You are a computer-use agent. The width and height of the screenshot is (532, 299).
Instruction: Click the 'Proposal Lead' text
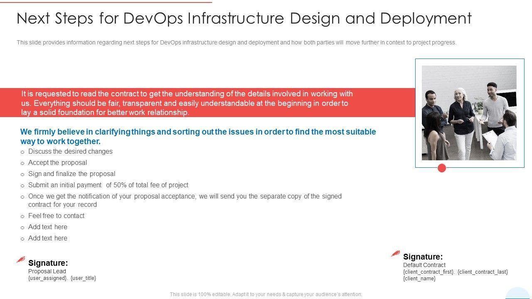[x=47, y=271]
